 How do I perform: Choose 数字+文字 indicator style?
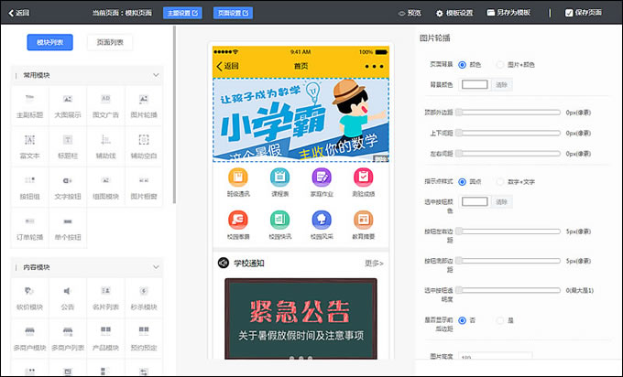(500, 182)
